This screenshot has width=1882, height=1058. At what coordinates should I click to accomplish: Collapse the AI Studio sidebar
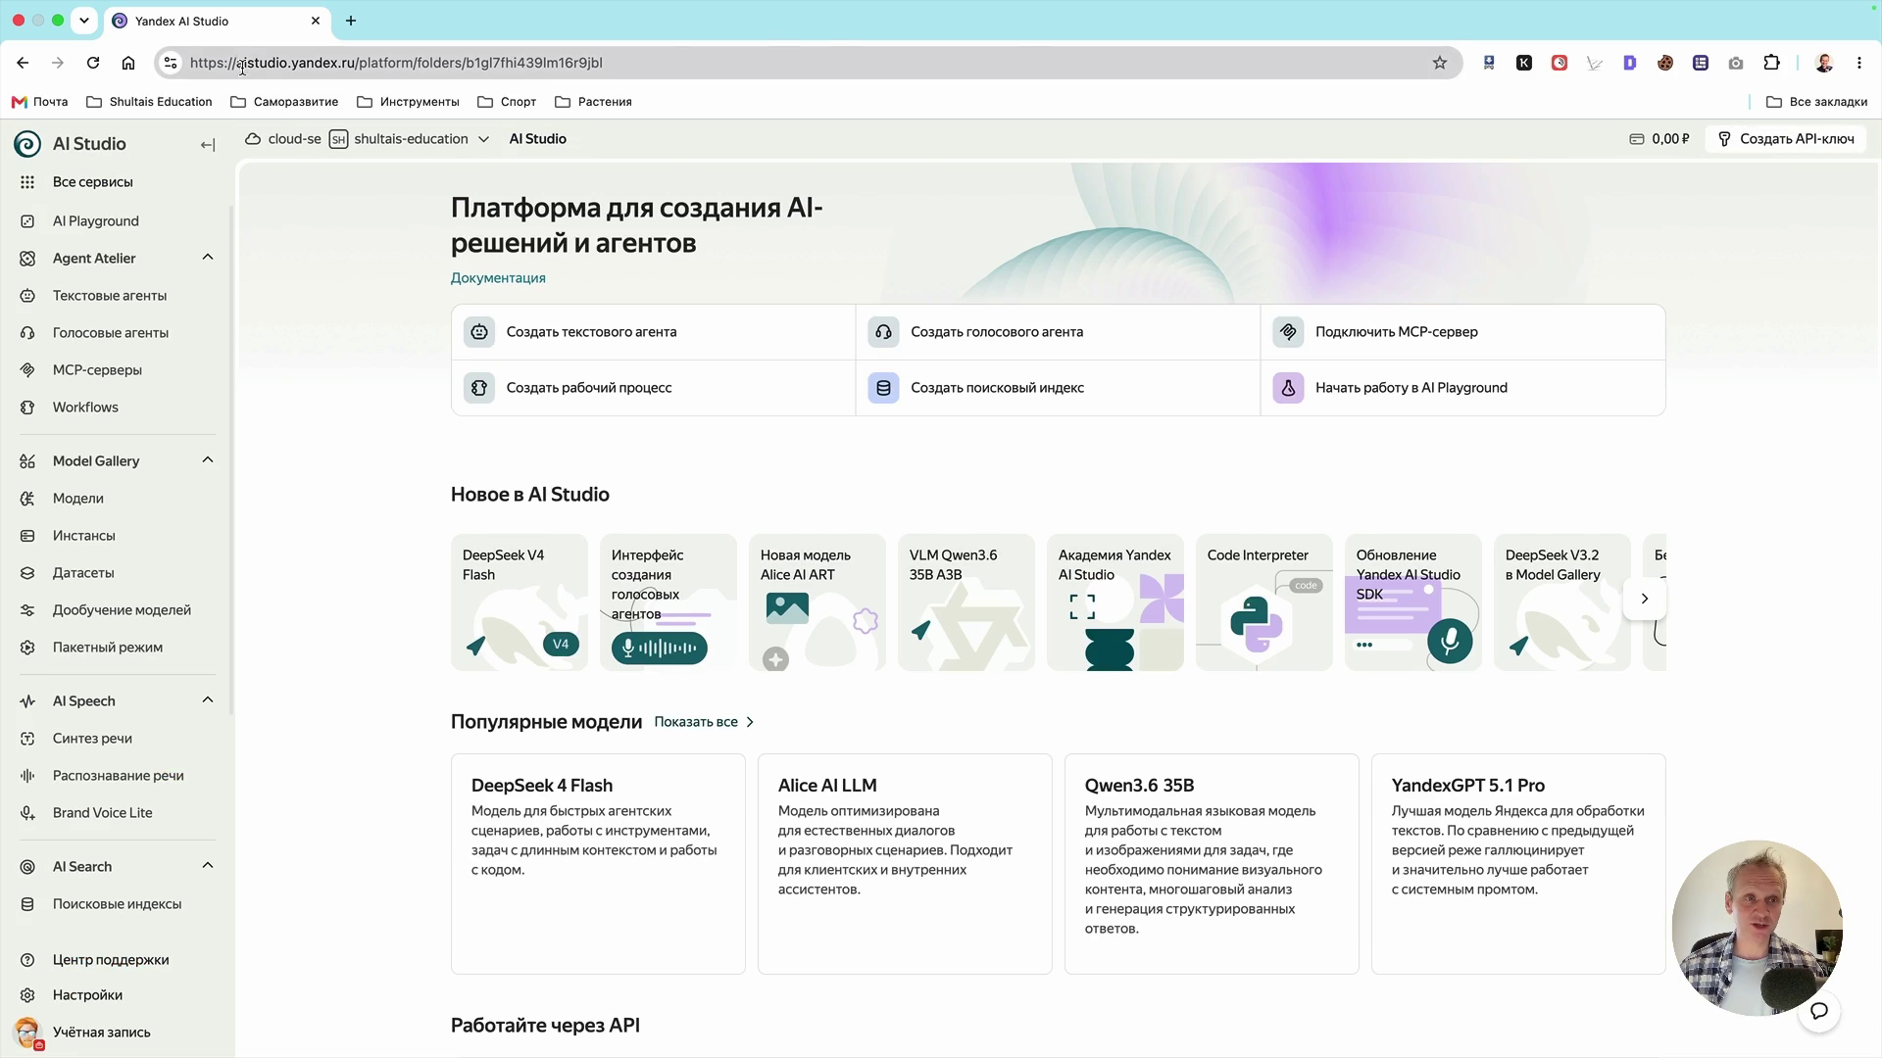tap(208, 145)
